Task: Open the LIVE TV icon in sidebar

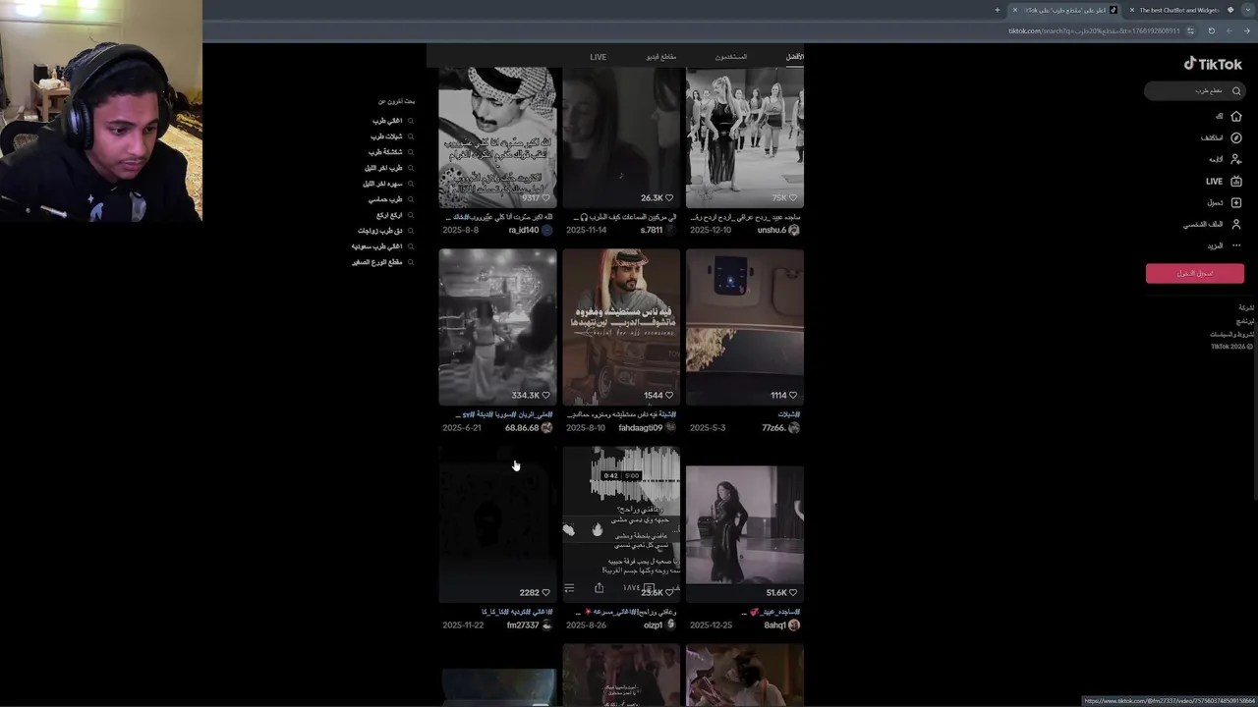Action: pos(1236,181)
